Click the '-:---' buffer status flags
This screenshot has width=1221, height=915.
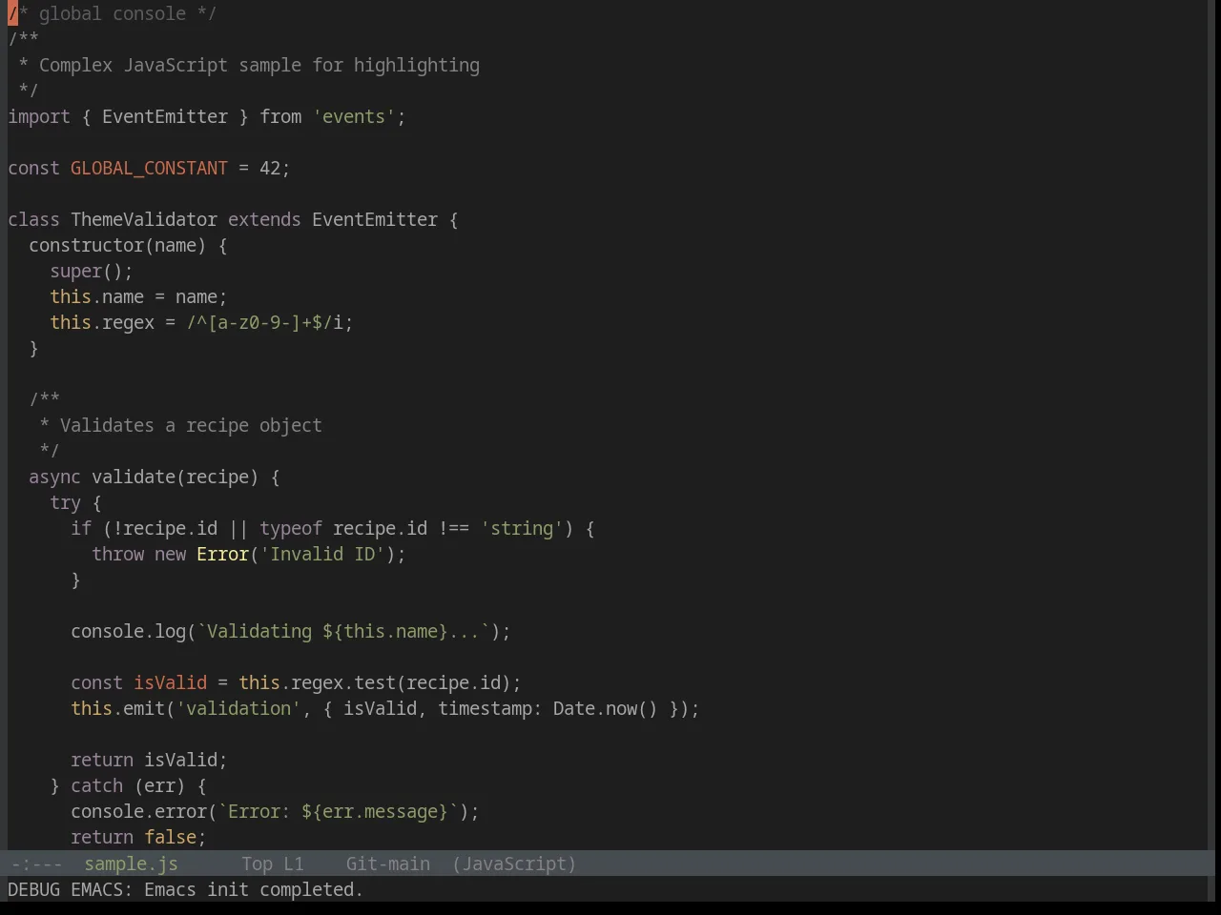[36, 864]
